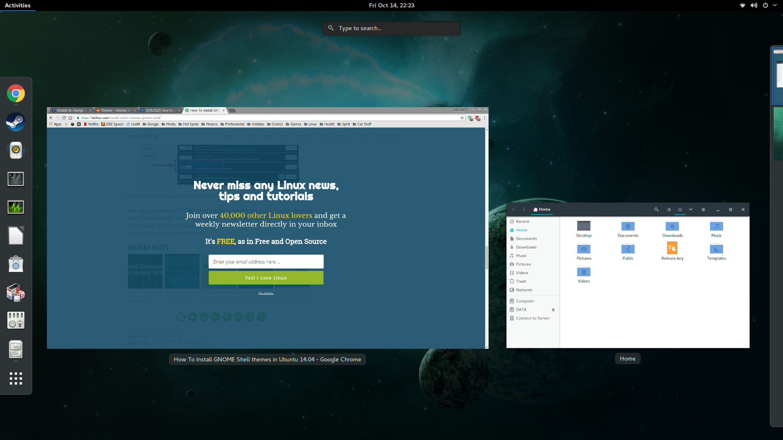
Task: Switch Files to list view
Action: (x=669, y=209)
